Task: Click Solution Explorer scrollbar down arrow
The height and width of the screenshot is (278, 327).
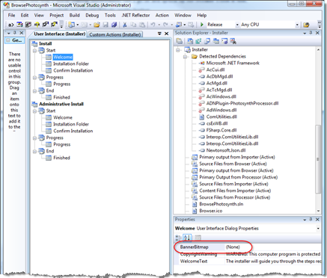Action: pos(318,211)
